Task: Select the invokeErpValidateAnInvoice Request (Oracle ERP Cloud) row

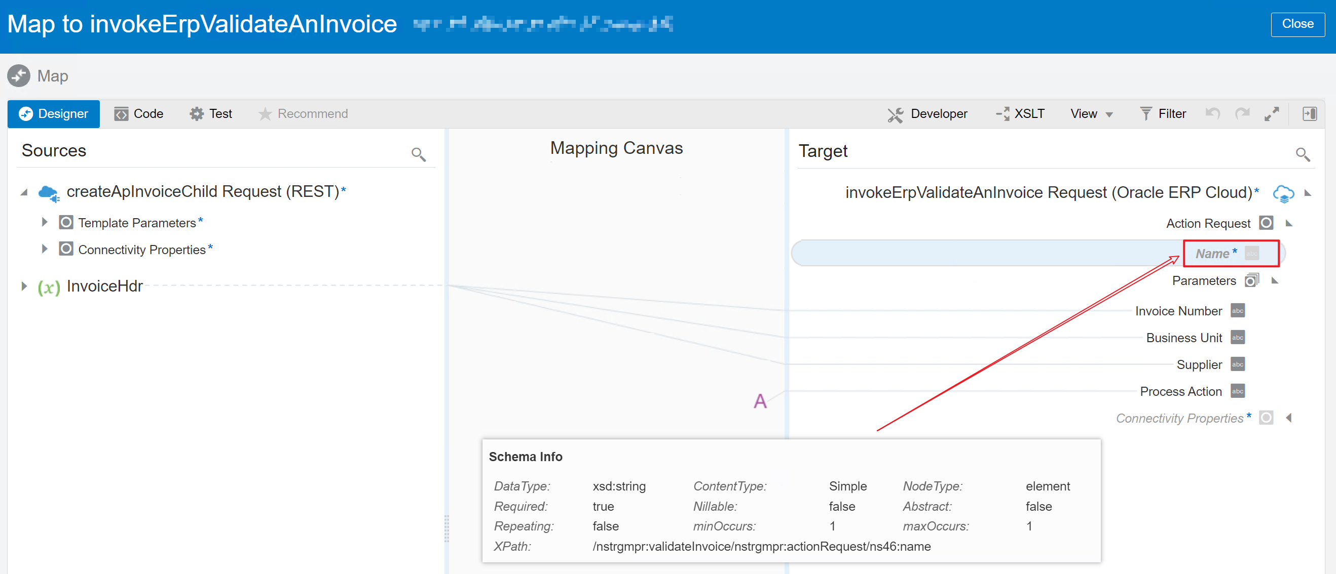Action: click(1052, 193)
